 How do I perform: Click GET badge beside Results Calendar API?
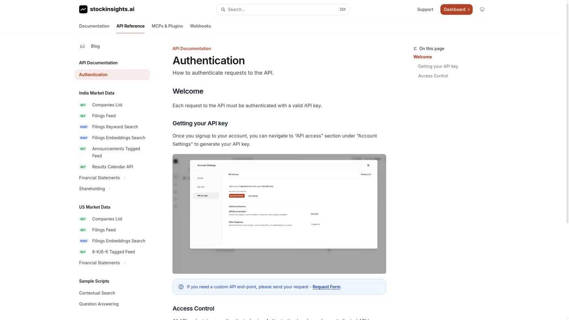[x=83, y=167]
